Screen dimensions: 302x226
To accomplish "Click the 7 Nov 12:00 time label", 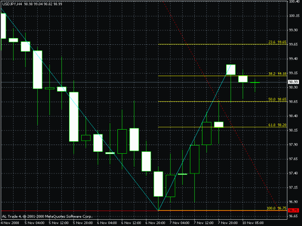I will (204, 223).
